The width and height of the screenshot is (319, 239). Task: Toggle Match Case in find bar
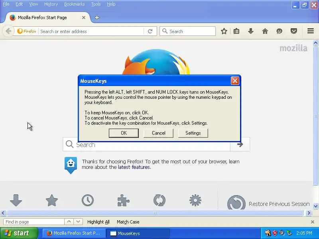(128, 222)
